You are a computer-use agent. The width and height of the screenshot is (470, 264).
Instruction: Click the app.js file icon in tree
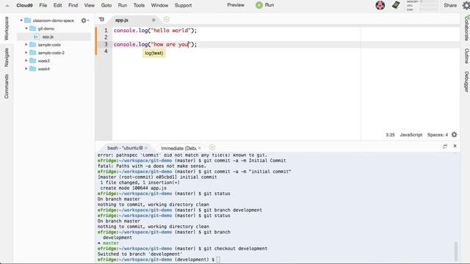(36, 37)
